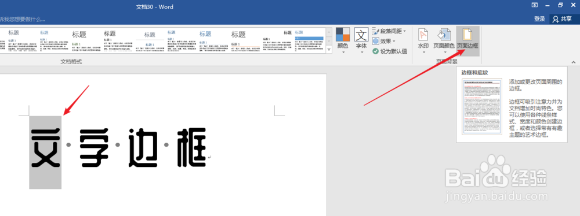Image resolution: width=580 pixels, height=216 pixels.
Task: Choose style set with blue banner heading
Action: click(x=309, y=41)
